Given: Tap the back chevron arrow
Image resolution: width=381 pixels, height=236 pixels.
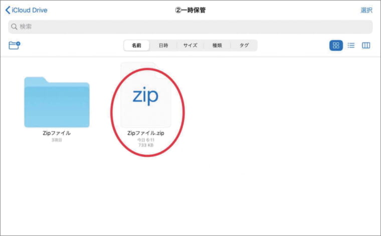Looking at the screenshot, I should coord(8,10).
